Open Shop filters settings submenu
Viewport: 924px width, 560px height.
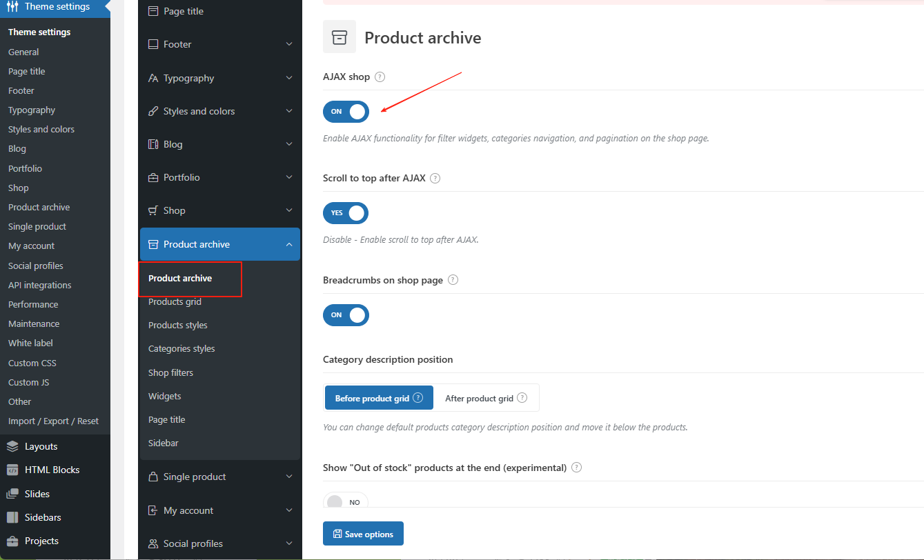tap(170, 372)
